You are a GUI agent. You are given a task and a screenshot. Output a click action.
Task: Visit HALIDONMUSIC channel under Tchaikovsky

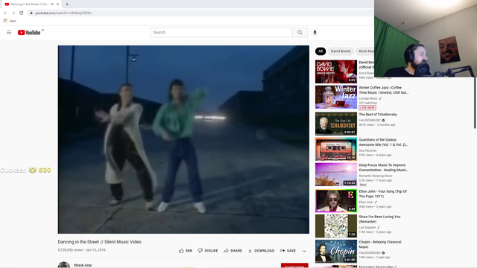click(370, 121)
